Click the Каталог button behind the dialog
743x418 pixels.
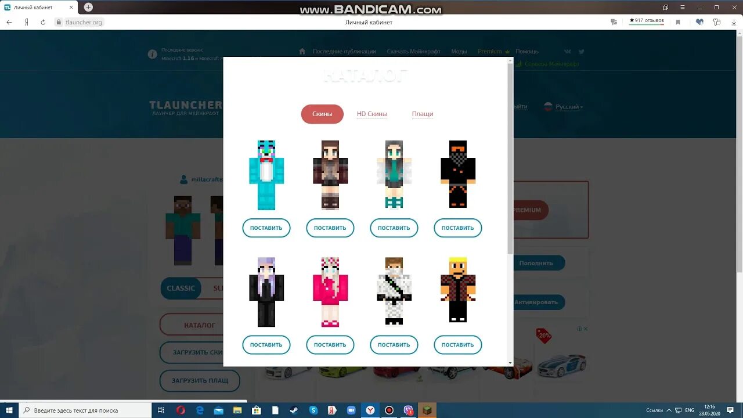click(x=192, y=325)
